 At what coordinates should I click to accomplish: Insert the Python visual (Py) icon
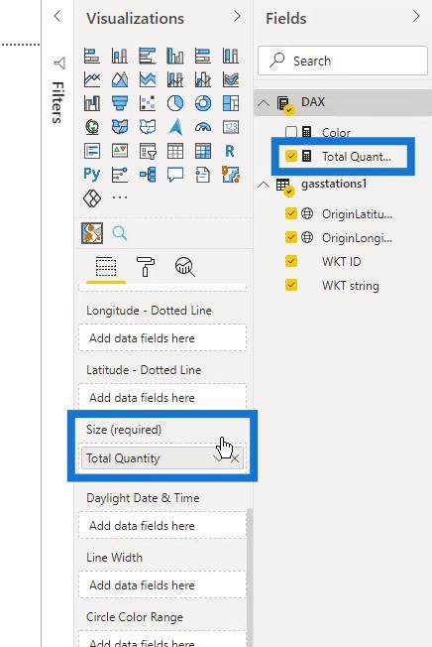91,175
